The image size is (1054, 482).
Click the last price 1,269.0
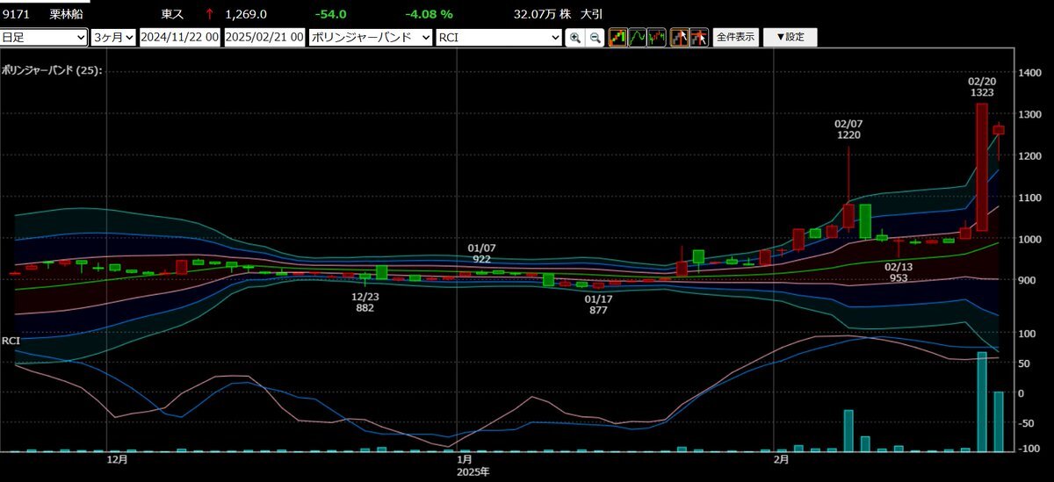click(x=246, y=14)
